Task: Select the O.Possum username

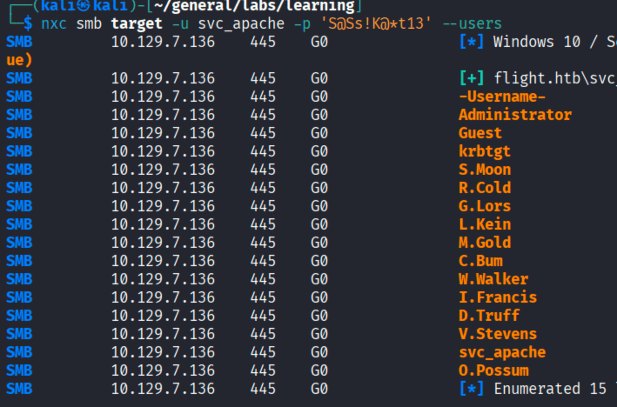Action: 493,370
